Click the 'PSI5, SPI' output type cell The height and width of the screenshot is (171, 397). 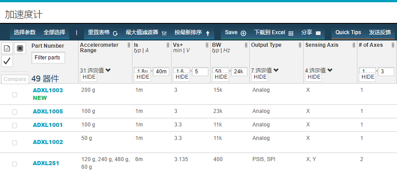(x=264, y=159)
